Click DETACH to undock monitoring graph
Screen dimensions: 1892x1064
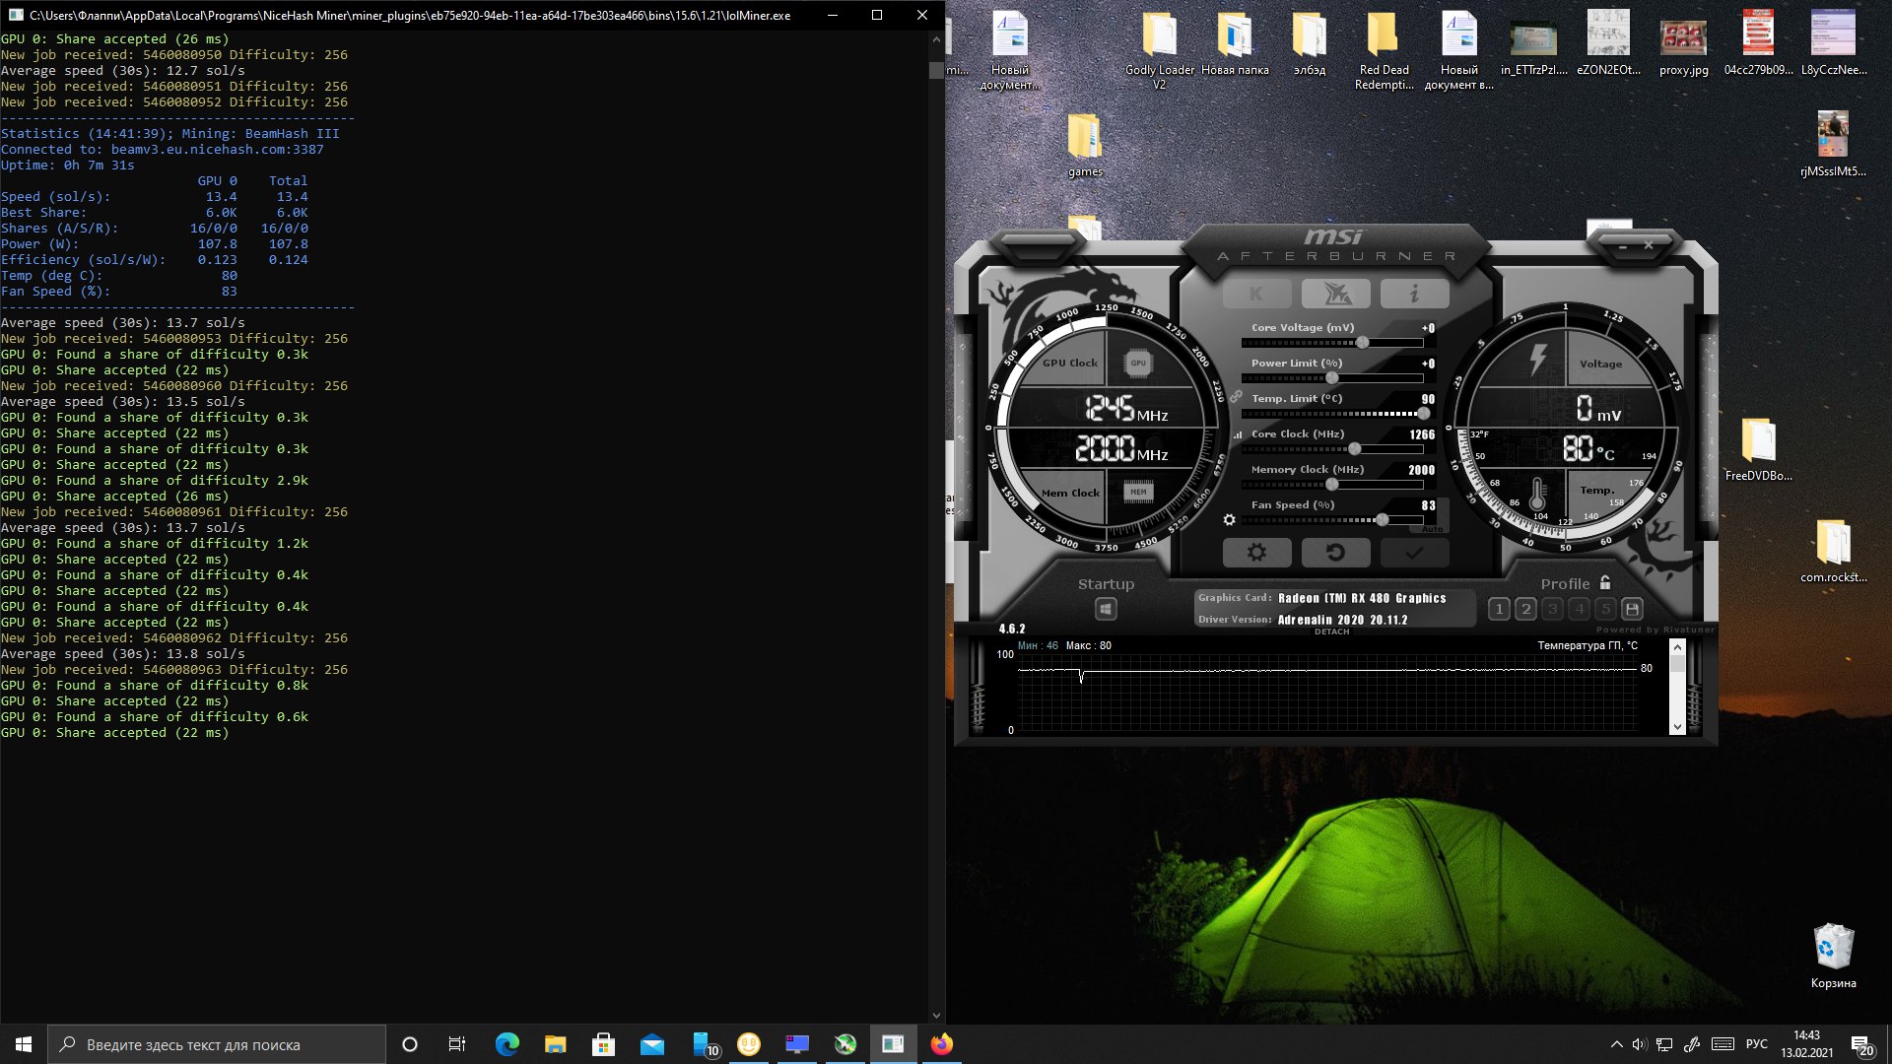1331,632
